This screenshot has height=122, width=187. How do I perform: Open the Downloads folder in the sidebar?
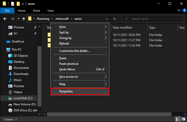21,74
